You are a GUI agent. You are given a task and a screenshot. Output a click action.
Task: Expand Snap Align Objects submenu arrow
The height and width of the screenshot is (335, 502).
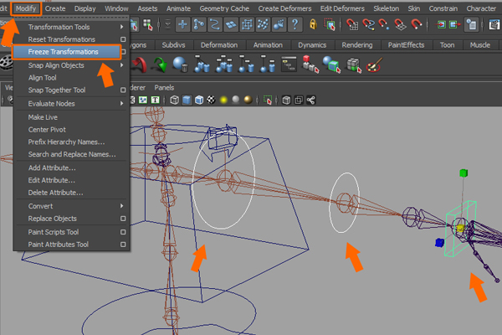[x=122, y=65]
